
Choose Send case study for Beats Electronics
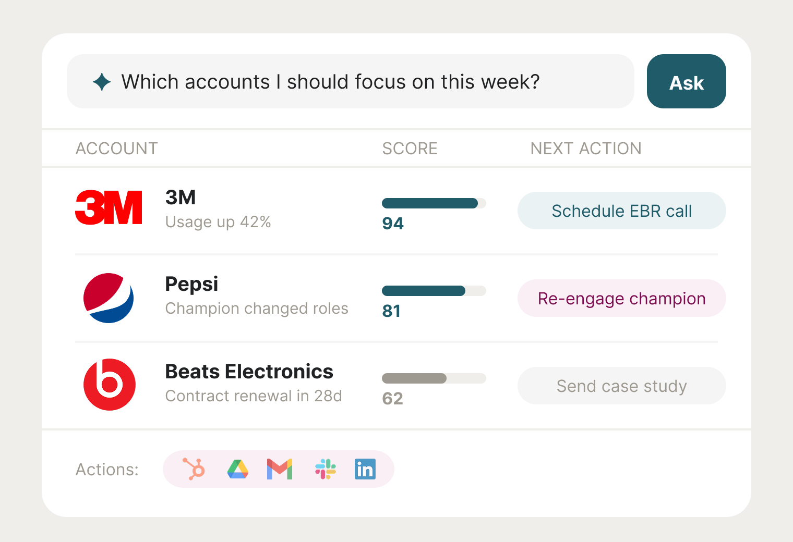point(621,386)
